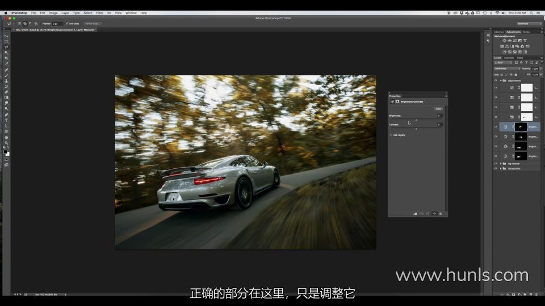The width and height of the screenshot is (545, 306).
Task: Add a Curves adjustment from Adjustments panel
Action: point(515,41)
